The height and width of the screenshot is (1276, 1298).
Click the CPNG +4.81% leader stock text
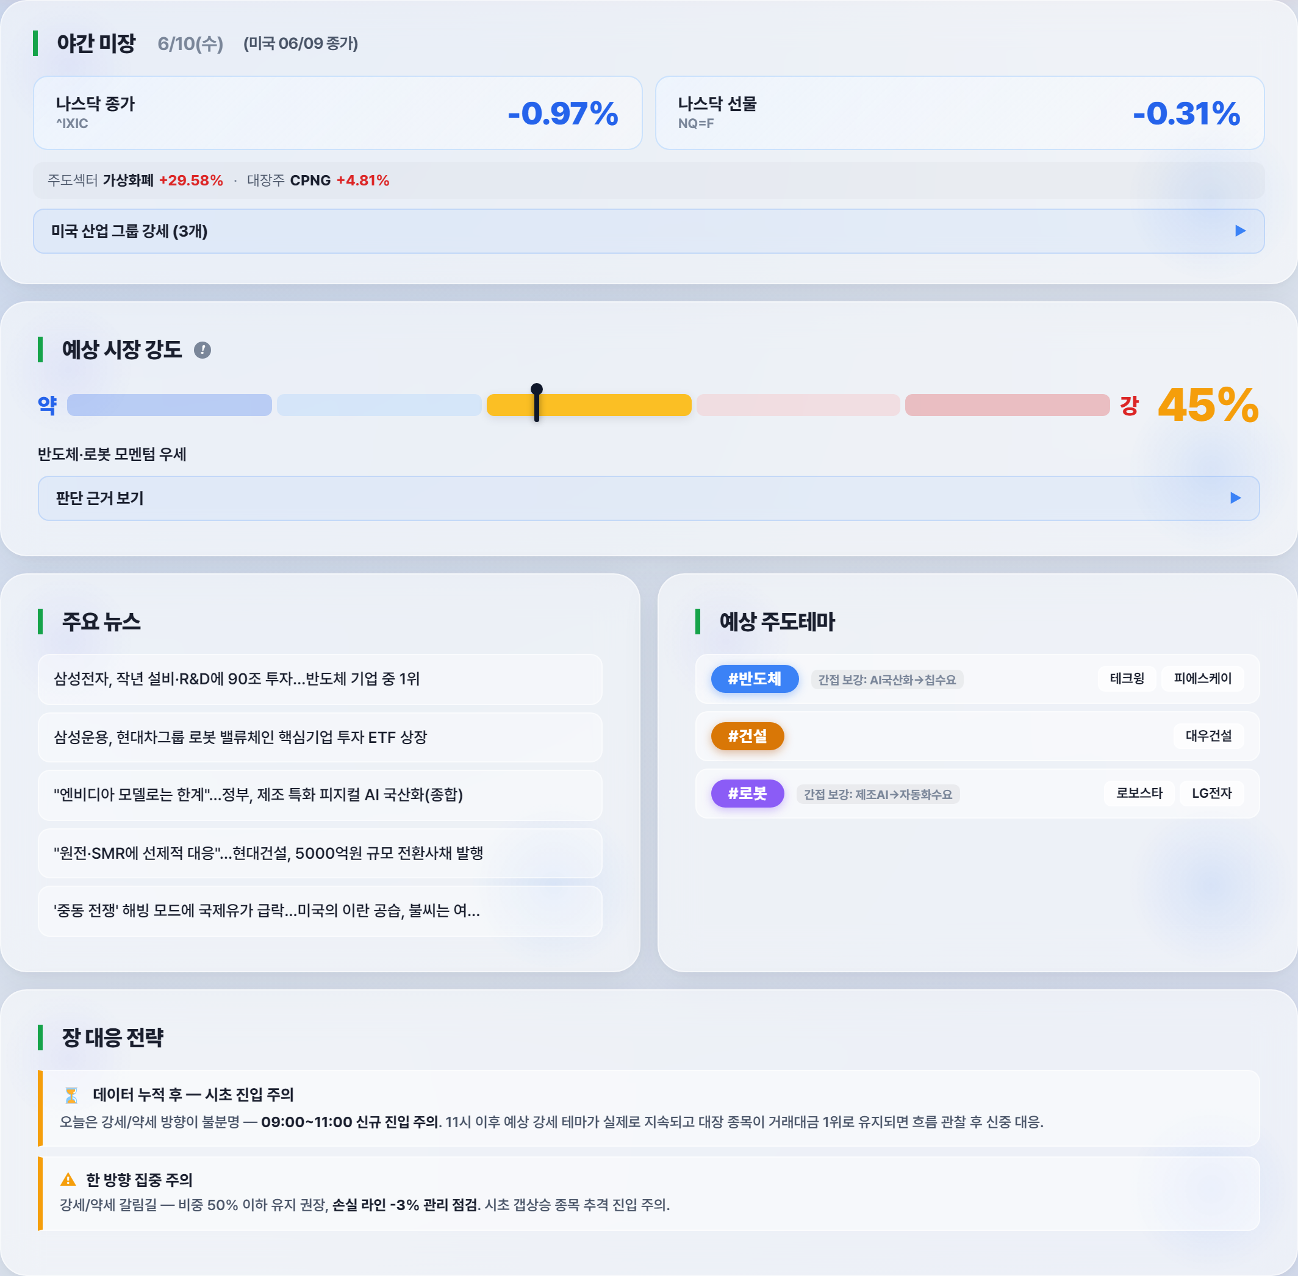(340, 181)
